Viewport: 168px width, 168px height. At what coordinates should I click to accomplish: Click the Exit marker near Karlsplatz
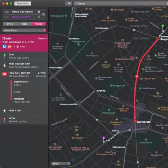pyautogui.click(x=118, y=131)
